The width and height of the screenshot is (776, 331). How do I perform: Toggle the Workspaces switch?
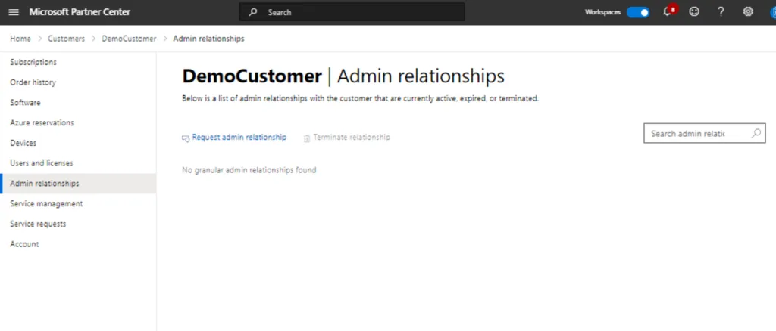pyautogui.click(x=638, y=12)
